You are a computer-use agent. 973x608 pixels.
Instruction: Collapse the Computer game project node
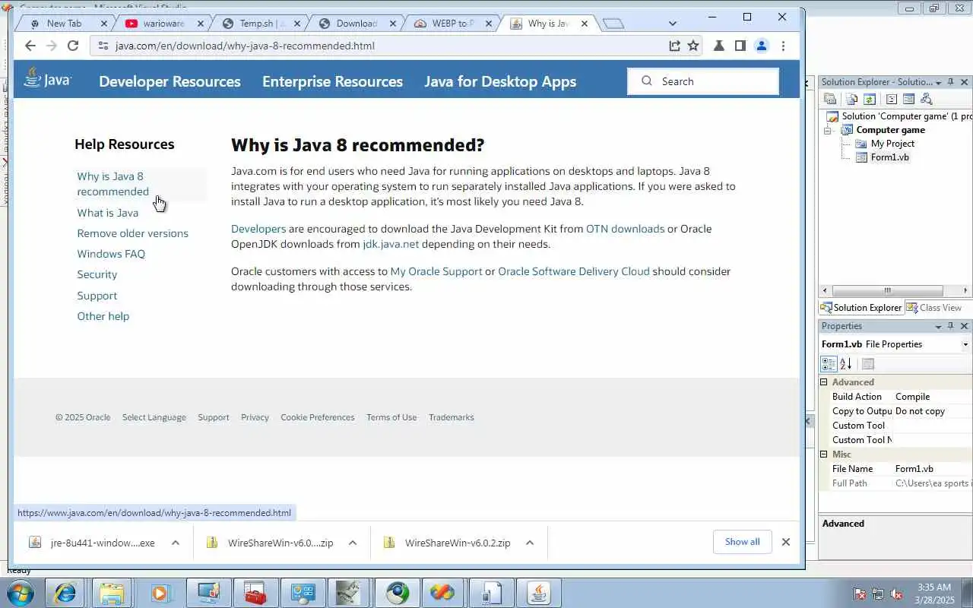(x=829, y=130)
